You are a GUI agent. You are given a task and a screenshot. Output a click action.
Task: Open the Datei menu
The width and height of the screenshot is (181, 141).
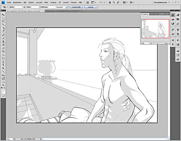[9, 3]
